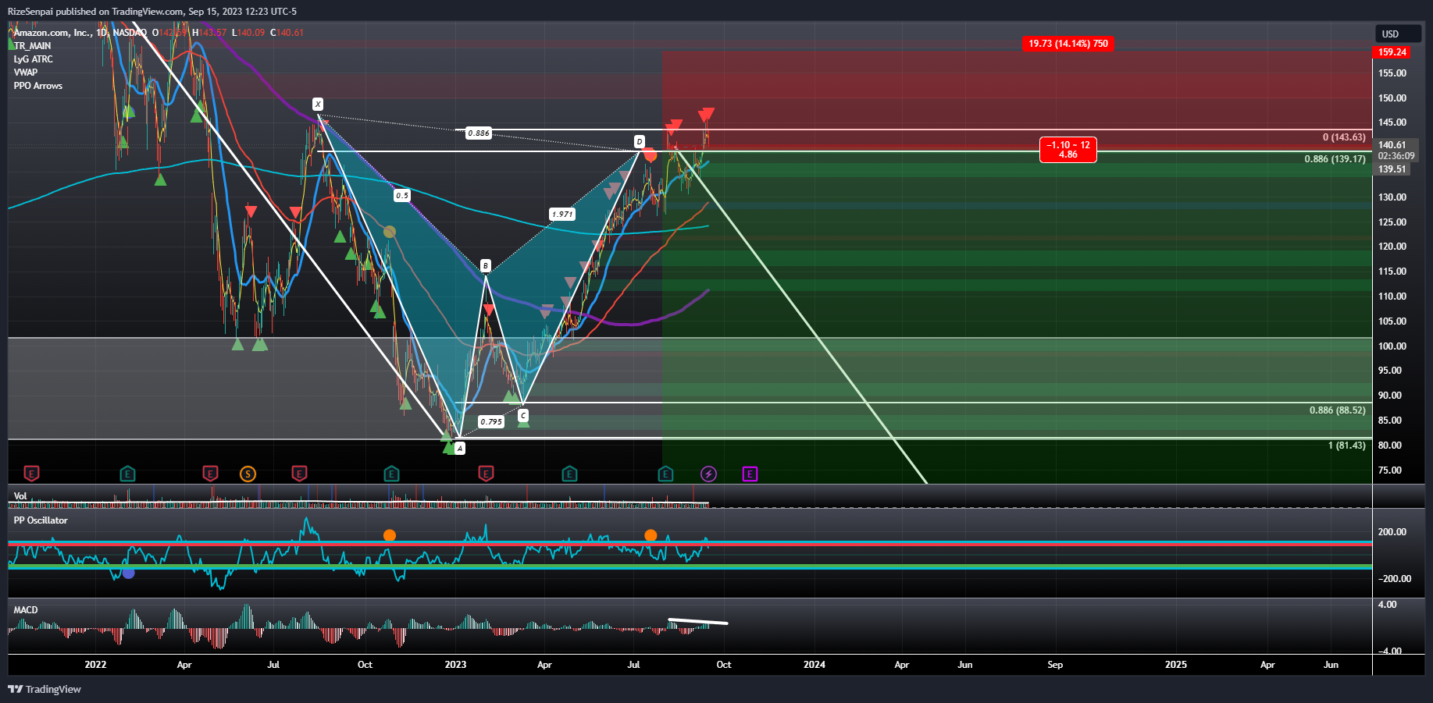
Task: Select the LyG ATRC indicator legend
Action: (33, 59)
